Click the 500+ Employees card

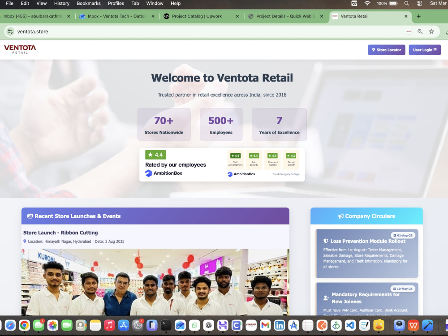click(x=221, y=124)
